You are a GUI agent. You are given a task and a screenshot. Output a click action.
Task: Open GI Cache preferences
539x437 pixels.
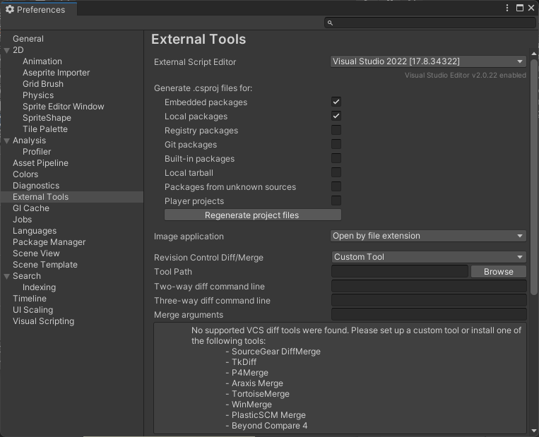[31, 208]
